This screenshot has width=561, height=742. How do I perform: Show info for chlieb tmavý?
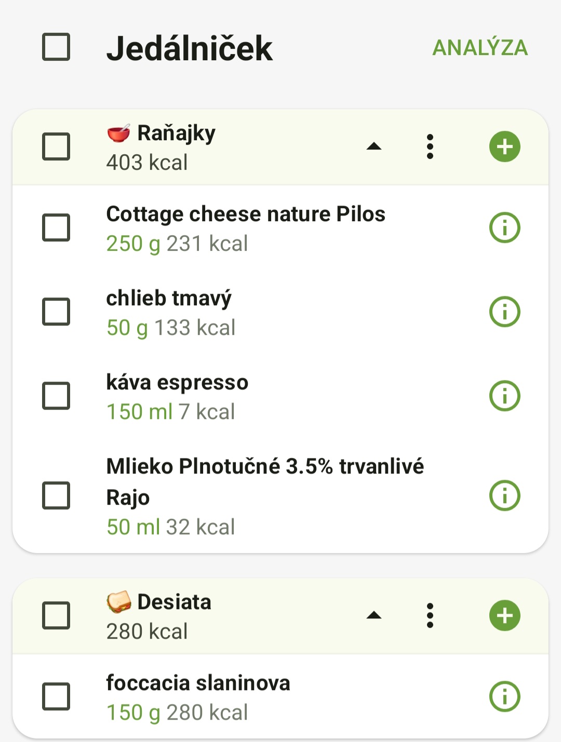[504, 312]
